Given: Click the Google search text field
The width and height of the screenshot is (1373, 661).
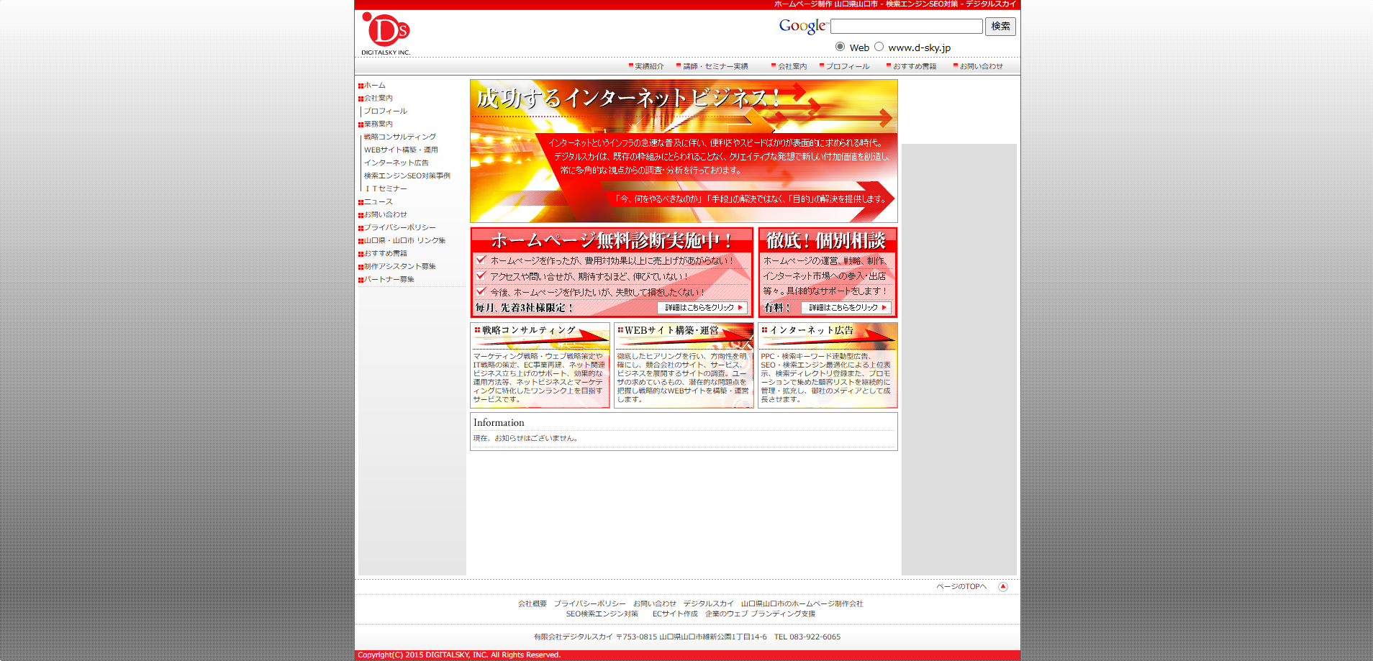Looking at the screenshot, I should [x=906, y=27].
